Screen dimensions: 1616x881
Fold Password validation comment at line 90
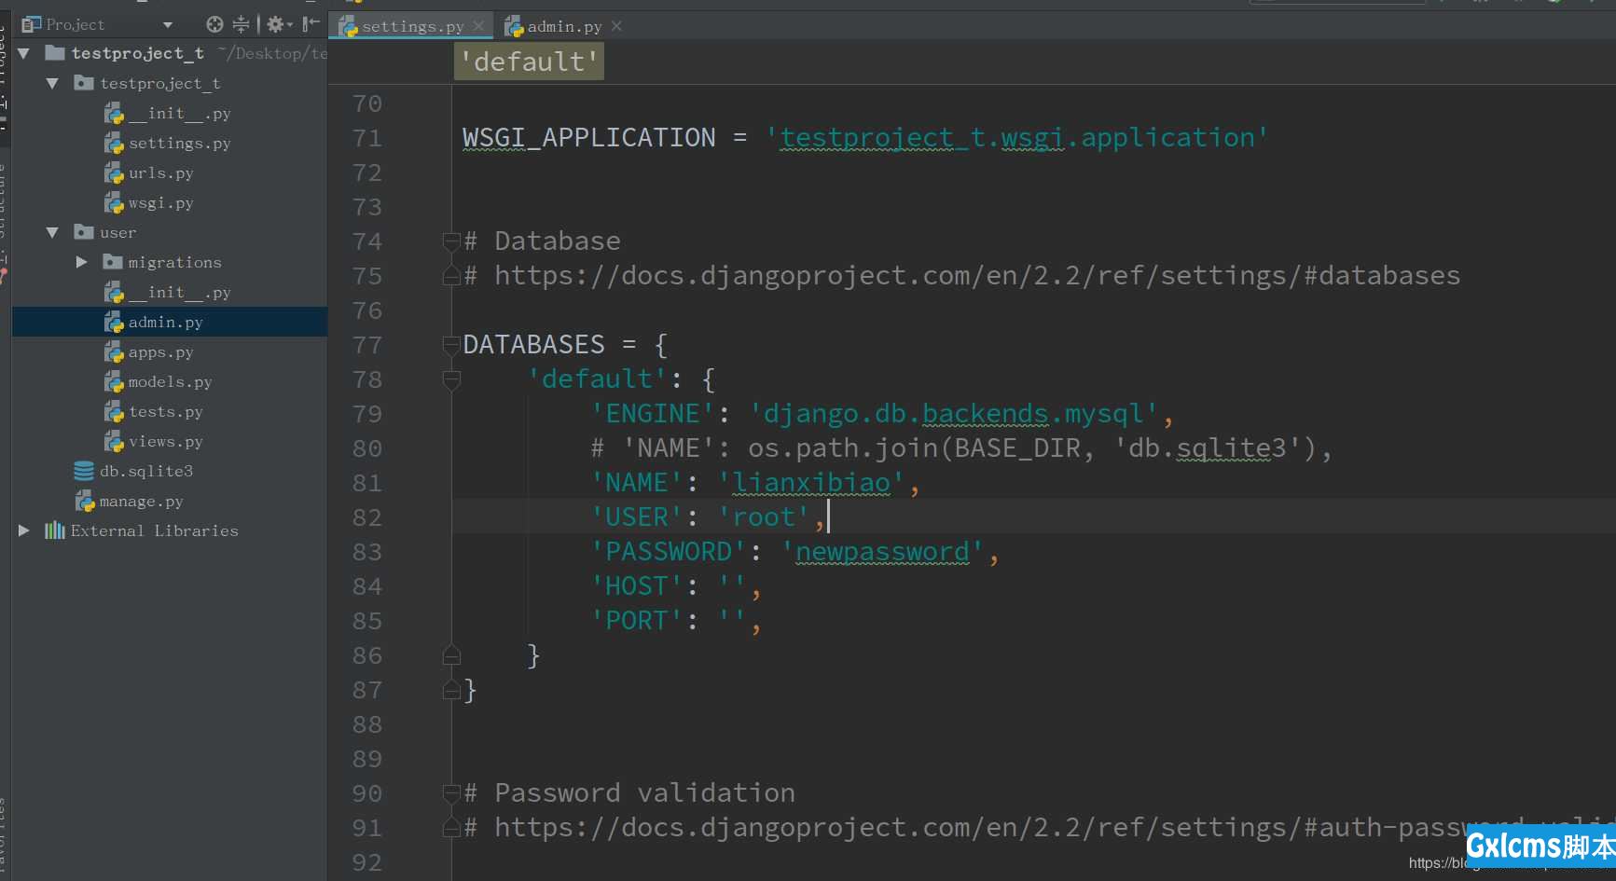451,792
